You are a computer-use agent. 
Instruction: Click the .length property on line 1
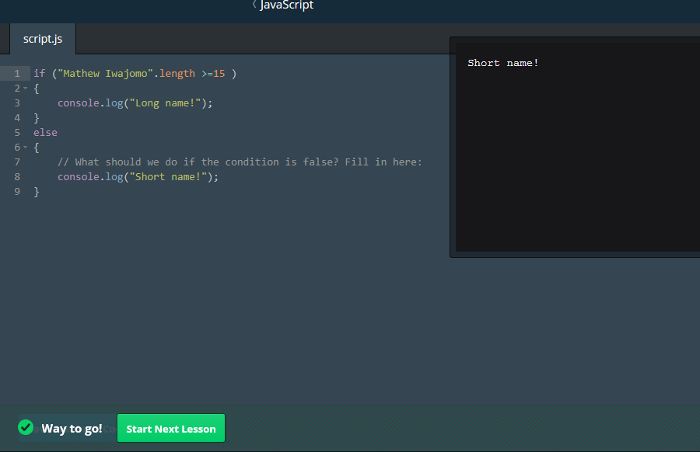[x=174, y=74]
